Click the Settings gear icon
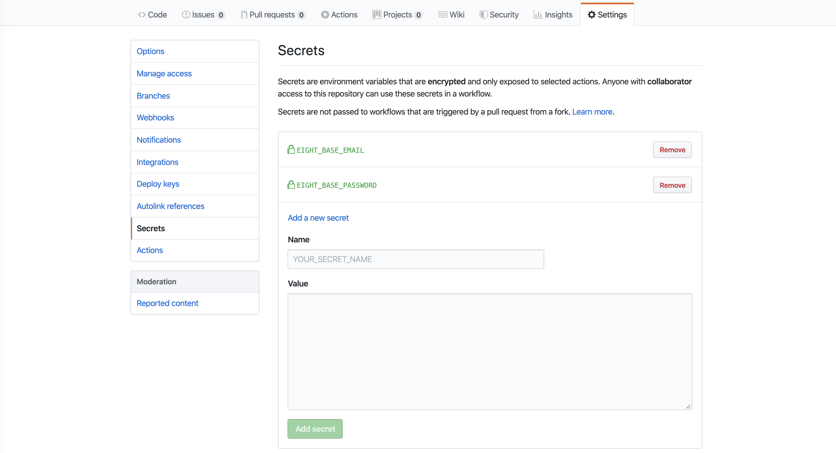Screen dimensions: 836x453 591,15
